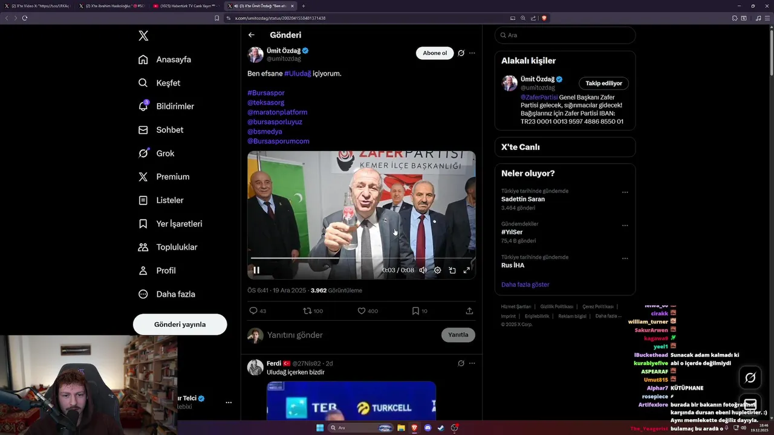Open the Gizlilik Politikası footer link

pyautogui.click(x=556, y=307)
